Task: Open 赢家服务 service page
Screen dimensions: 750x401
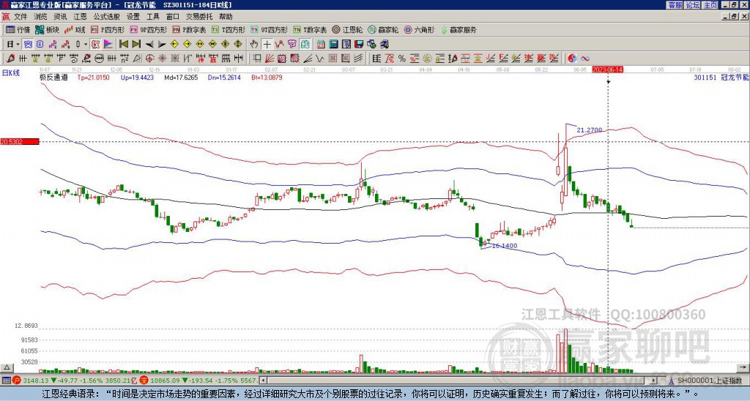Action: 458,29
